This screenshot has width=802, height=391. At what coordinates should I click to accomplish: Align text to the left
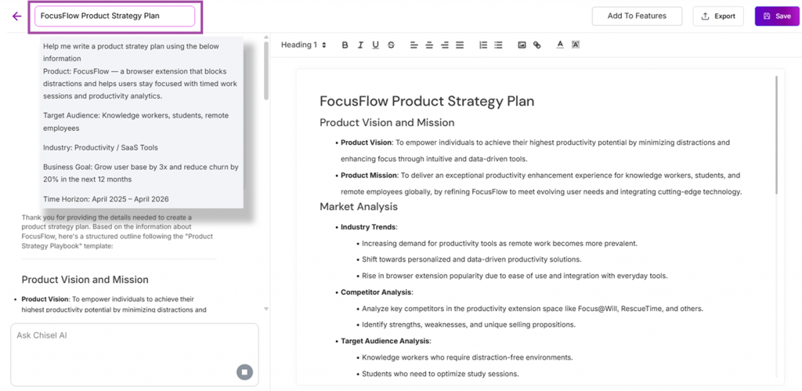click(x=414, y=45)
